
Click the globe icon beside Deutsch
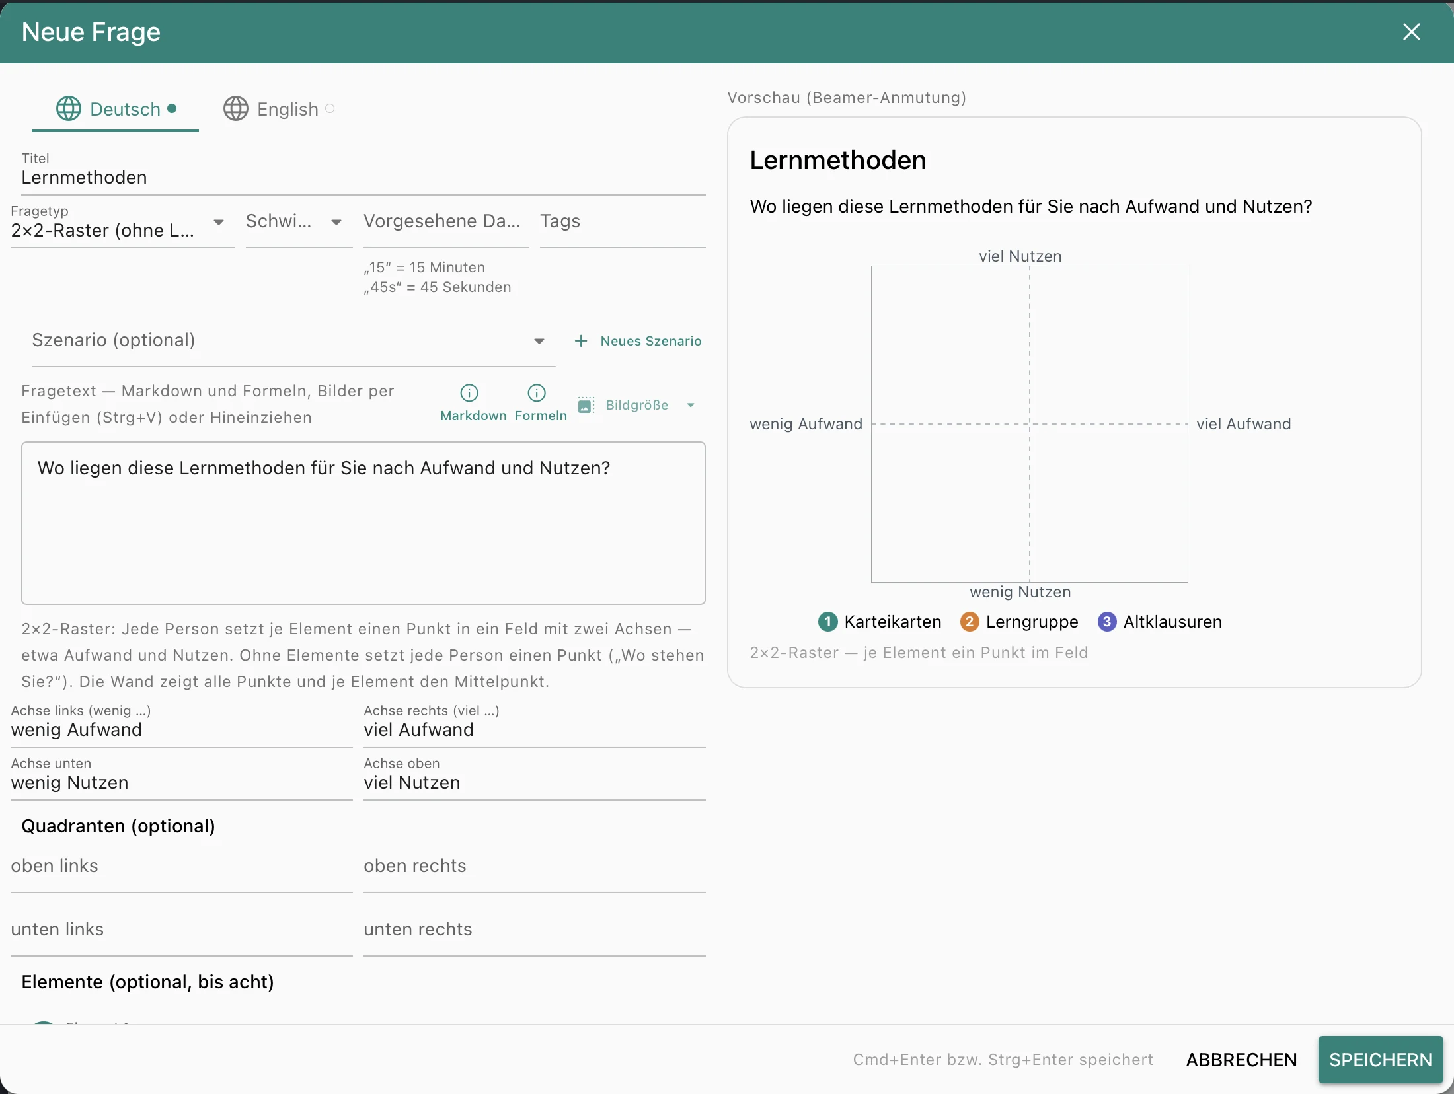point(68,109)
